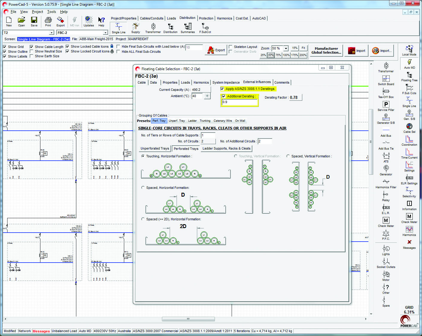This screenshot has width=422, height=336.
Task: Click the Fit zoom button
Action: coord(303,48)
